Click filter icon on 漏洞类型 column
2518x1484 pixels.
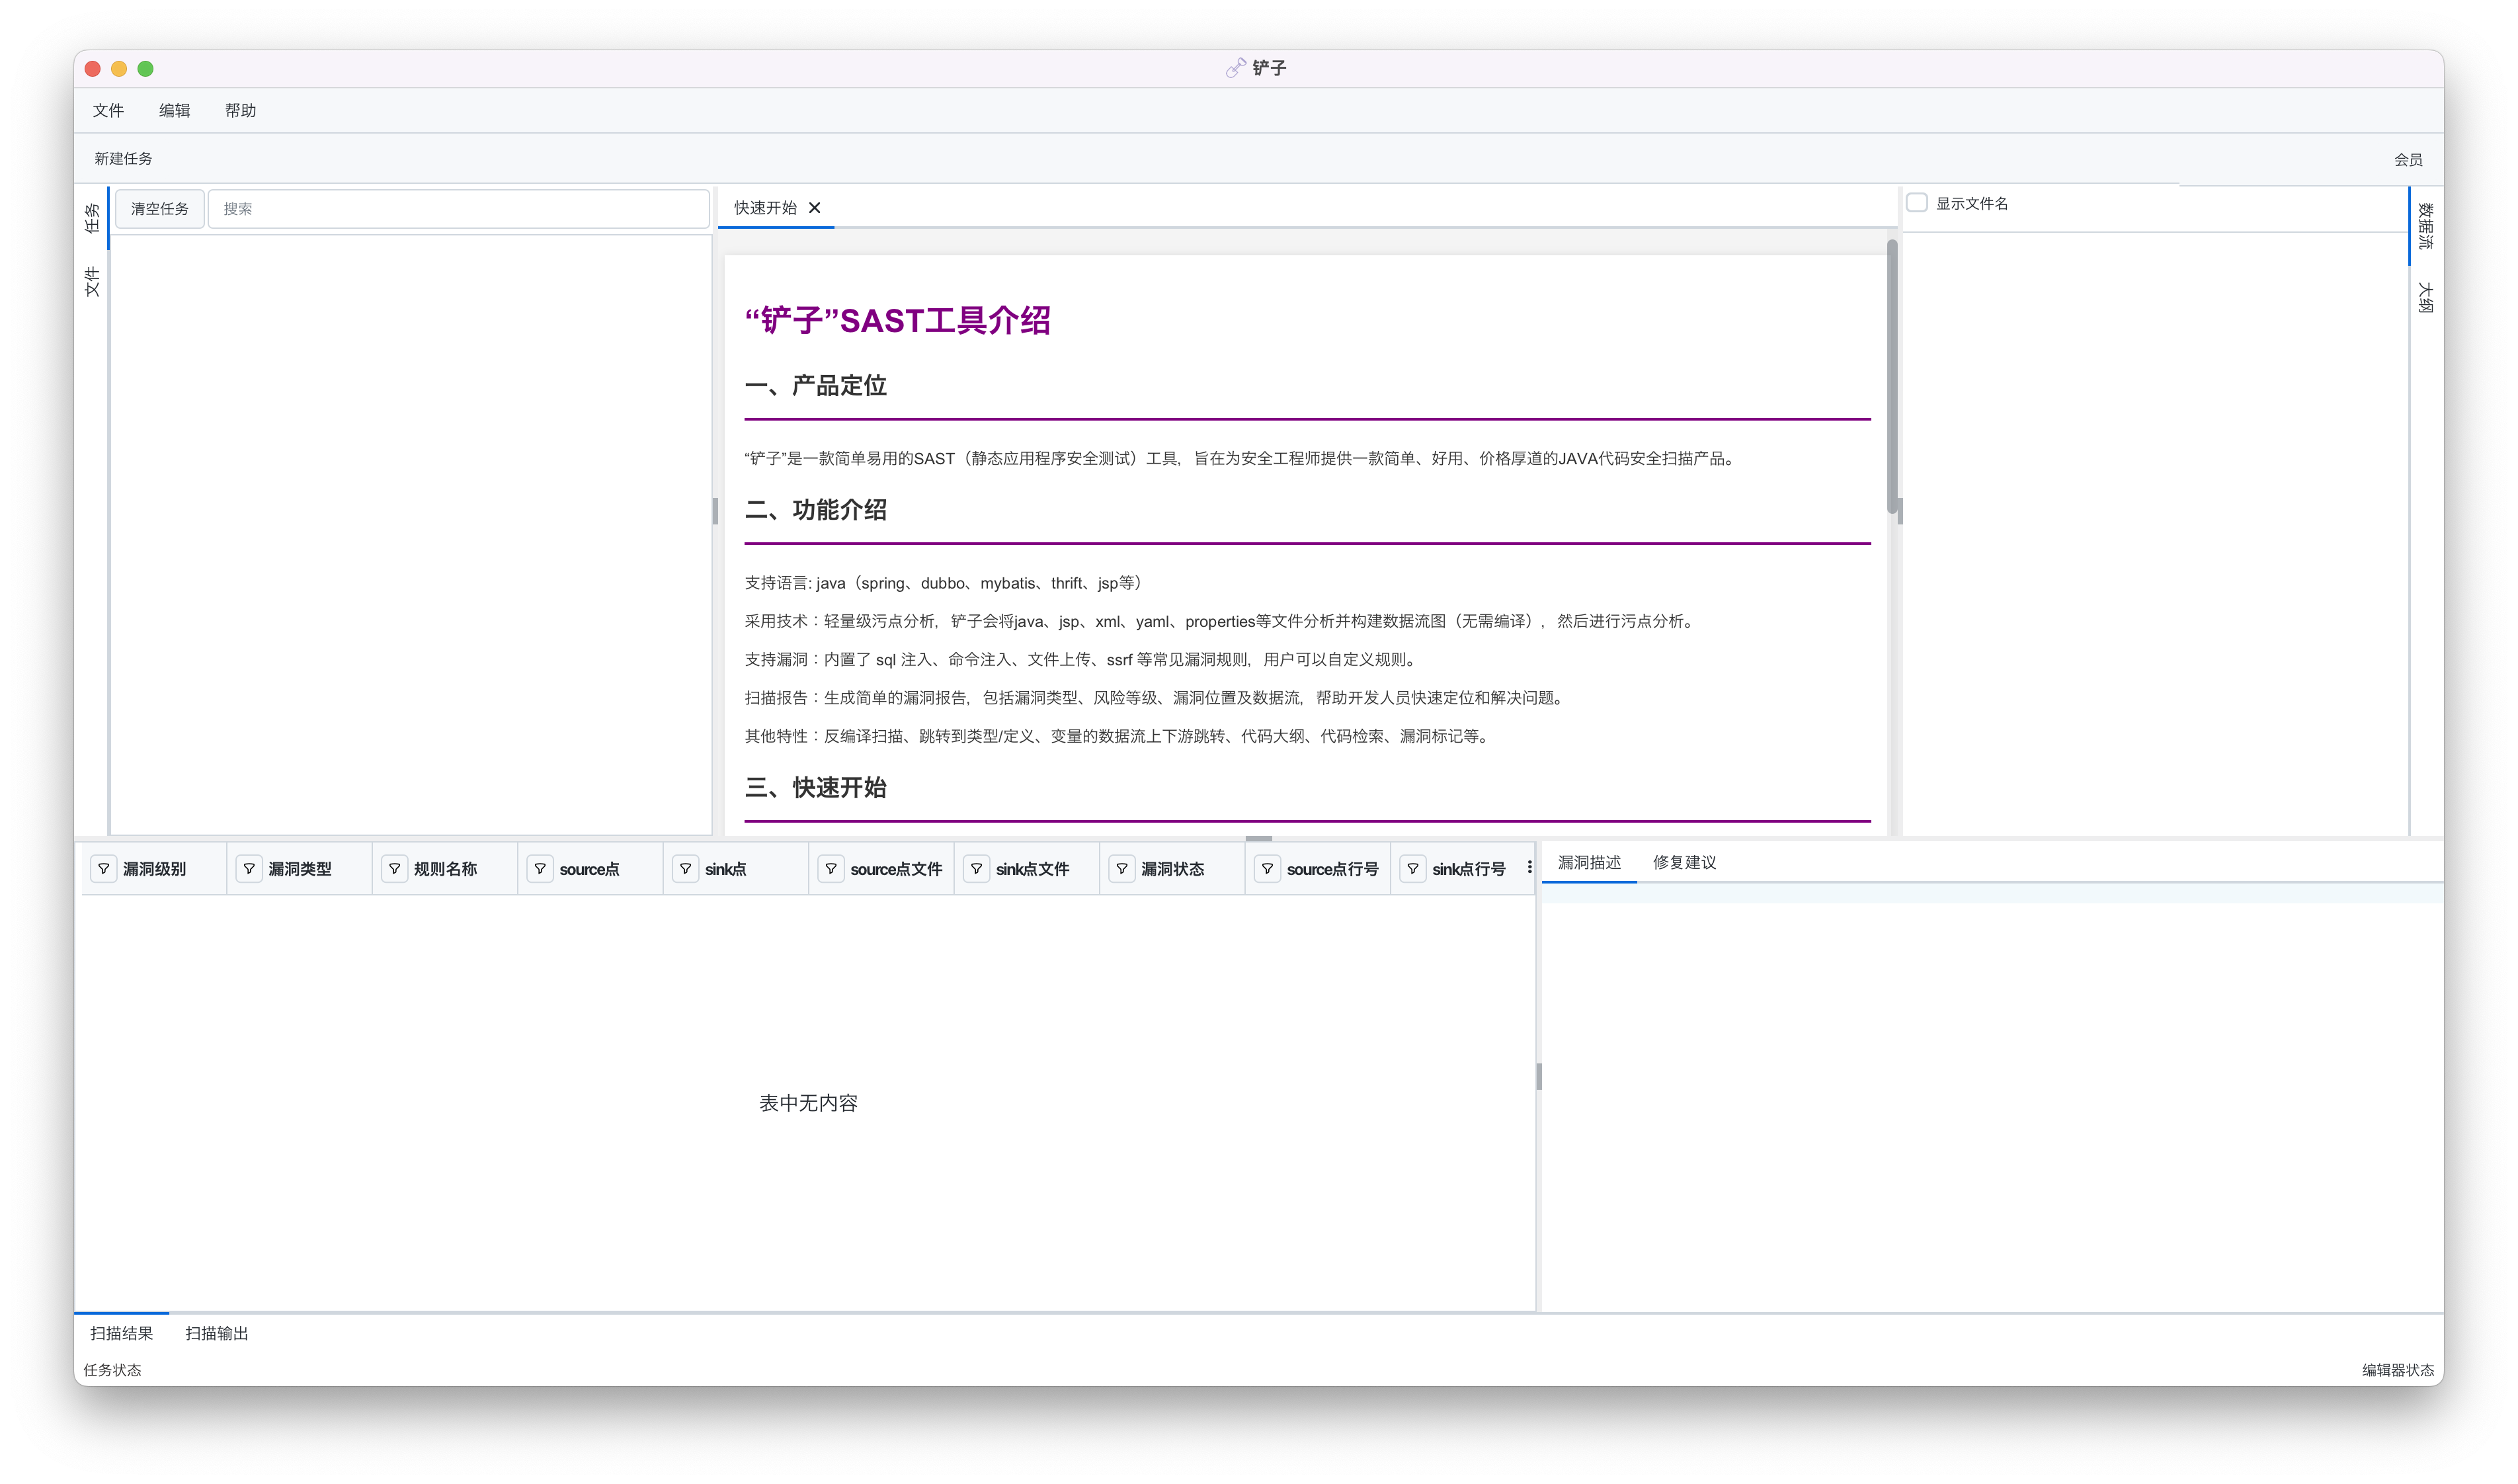click(x=249, y=869)
